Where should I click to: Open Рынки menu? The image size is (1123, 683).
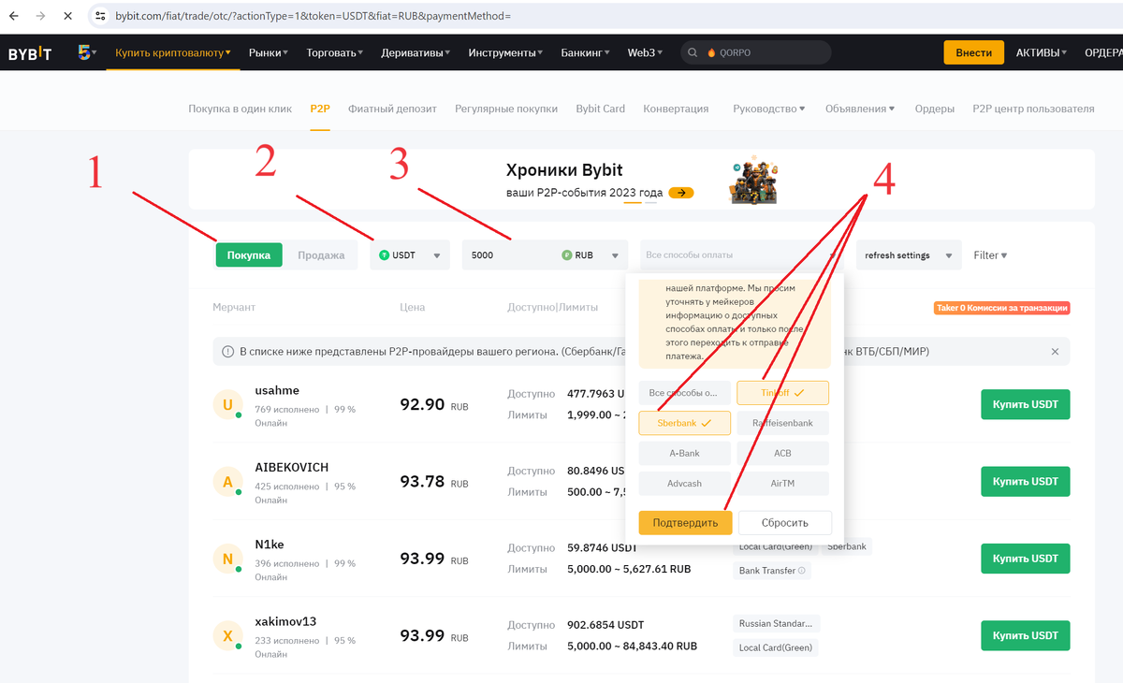[269, 53]
